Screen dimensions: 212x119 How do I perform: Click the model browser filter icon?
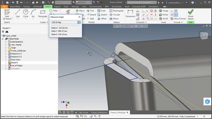3,32
